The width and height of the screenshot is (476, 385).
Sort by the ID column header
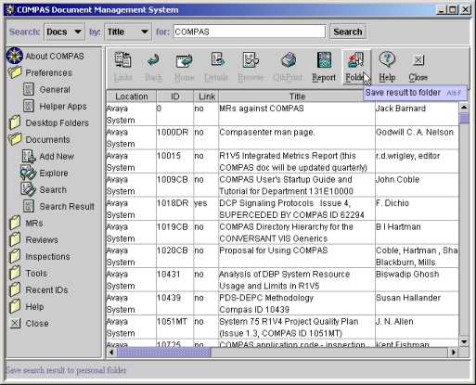[x=175, y=96]
